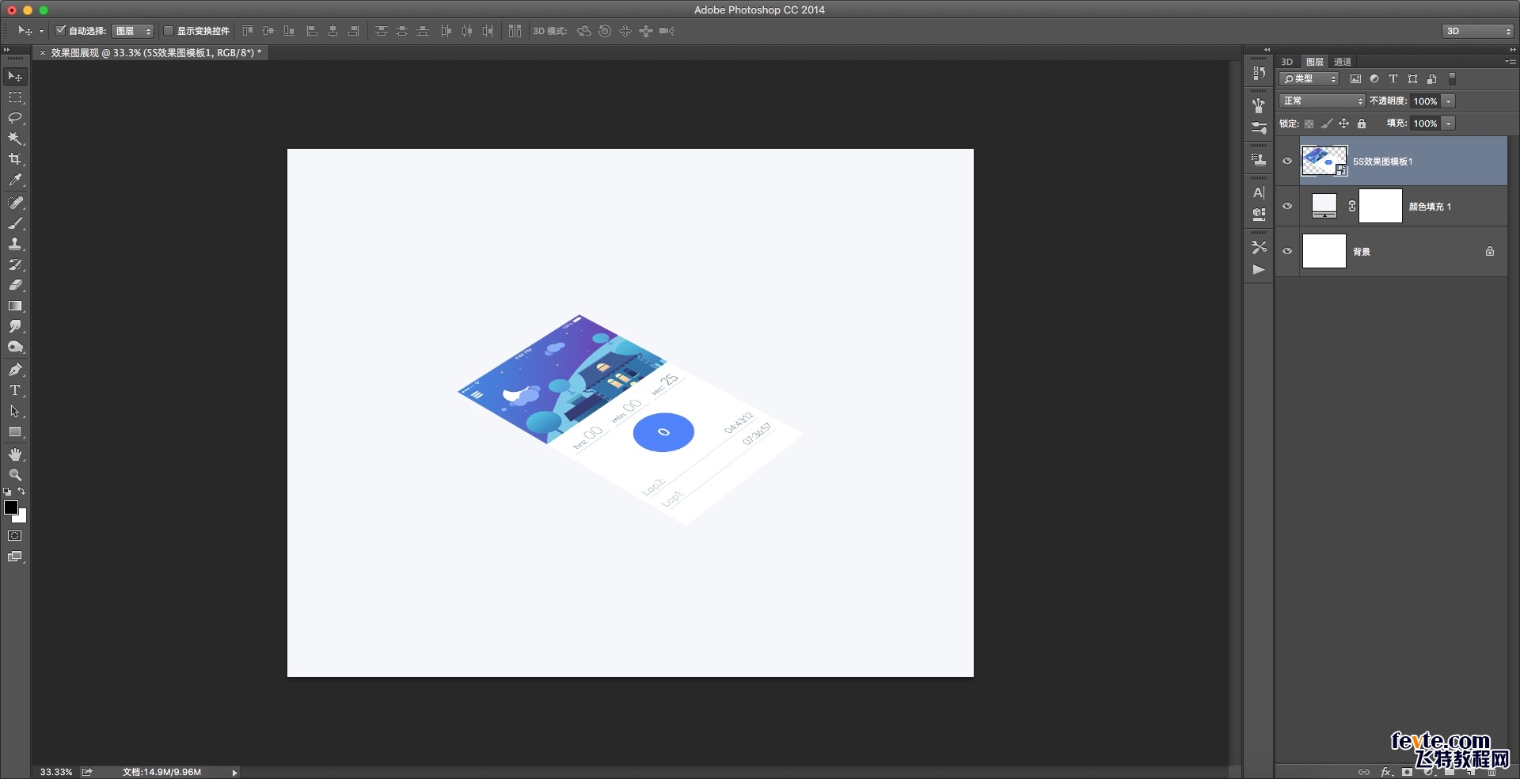The width and height of the screenshot is (1520, 779).
Task: Click the foreground color swatch
Action: pyautogui.click(x=10, y=507)
